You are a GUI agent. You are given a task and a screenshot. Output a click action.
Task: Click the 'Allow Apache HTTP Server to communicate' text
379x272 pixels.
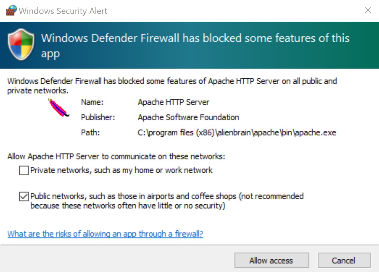click(x=116, y=157)
